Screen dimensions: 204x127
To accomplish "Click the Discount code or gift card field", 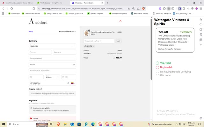I will click(x=99, y=41).
